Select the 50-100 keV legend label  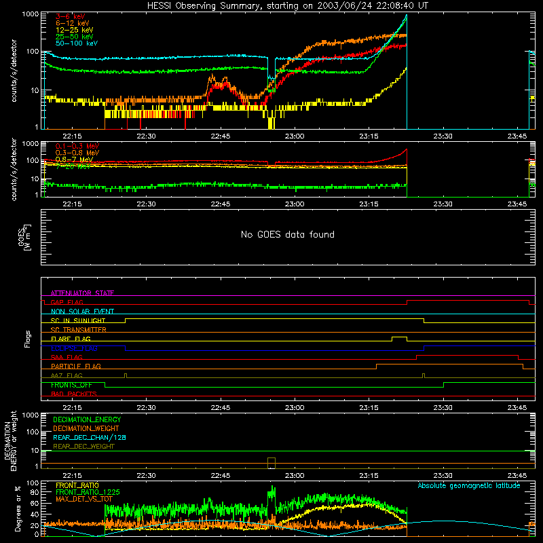[x=77, y=43]
